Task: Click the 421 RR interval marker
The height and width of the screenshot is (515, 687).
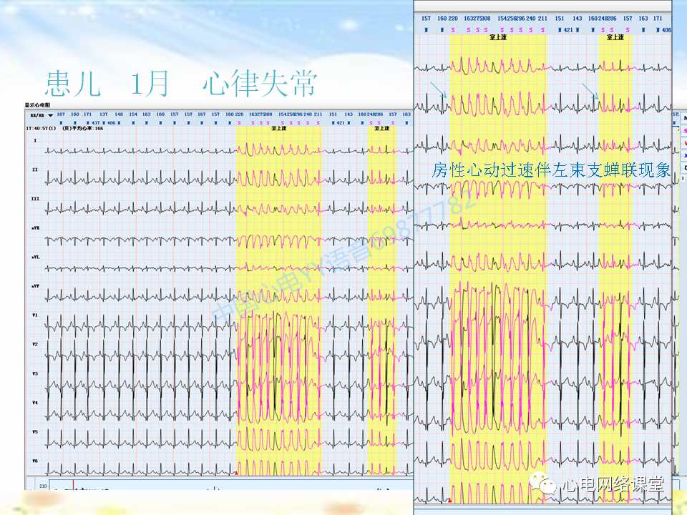Action: (x=341, y=123)
